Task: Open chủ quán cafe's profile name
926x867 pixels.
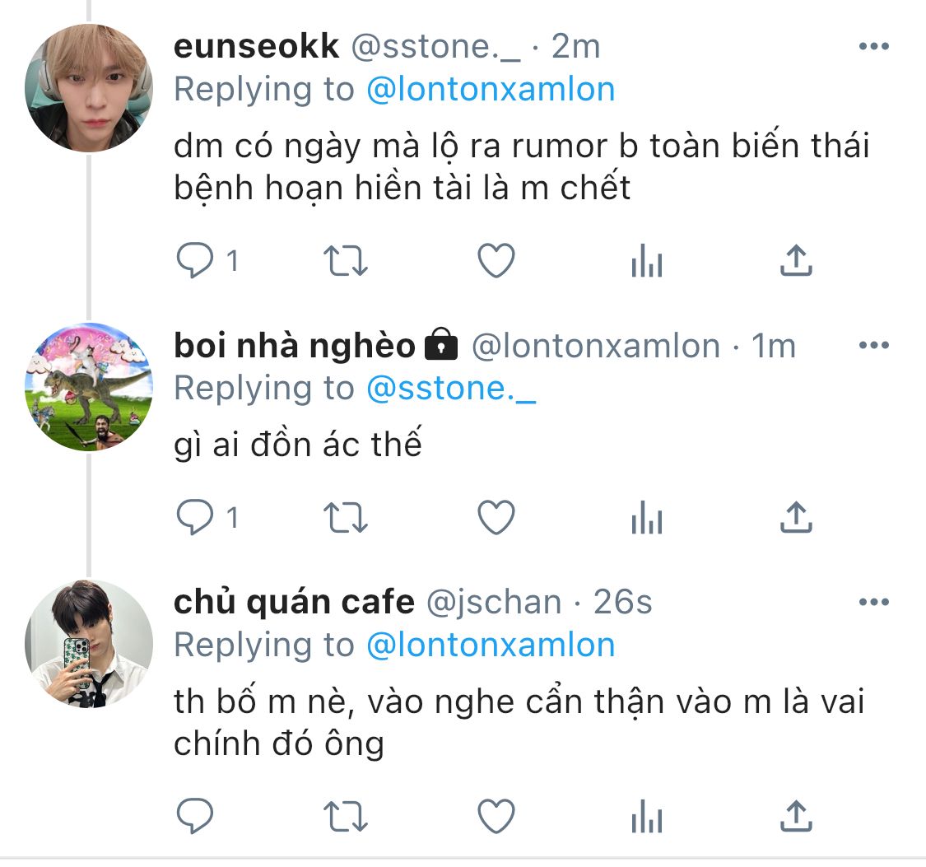Action: click(294, 603)
